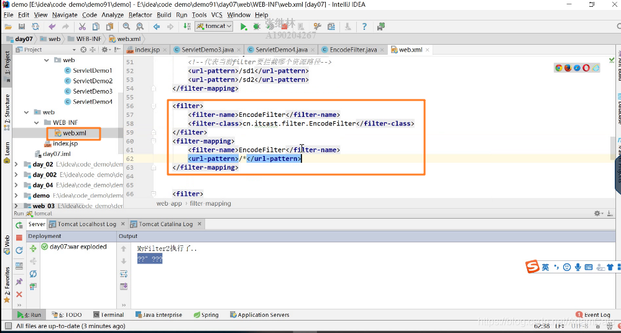Screen dimensions: 621x333
Task: Open in Opera browser icon
Action: coord(586,68)
